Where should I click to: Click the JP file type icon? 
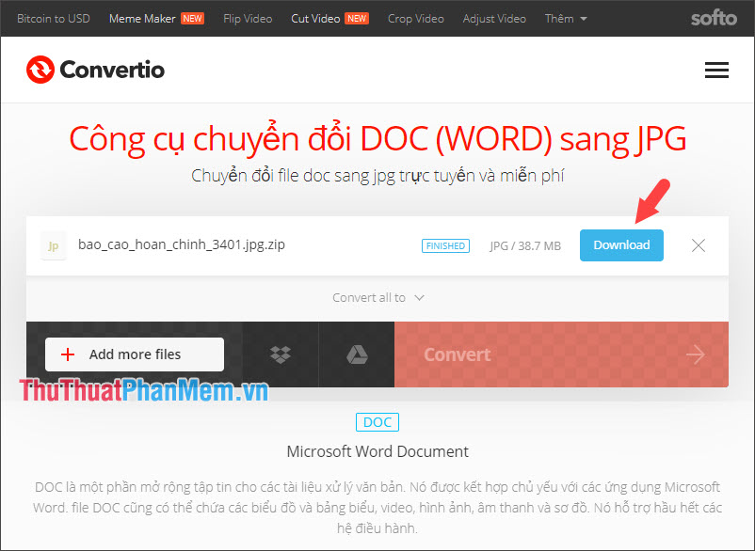(x=53, y=245)
